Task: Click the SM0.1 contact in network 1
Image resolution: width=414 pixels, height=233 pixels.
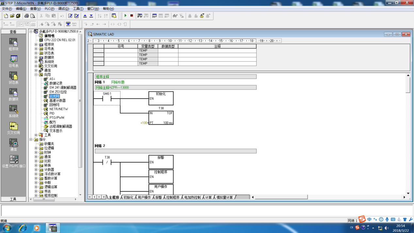Action: pyautogui.click(x=107, y=98)
